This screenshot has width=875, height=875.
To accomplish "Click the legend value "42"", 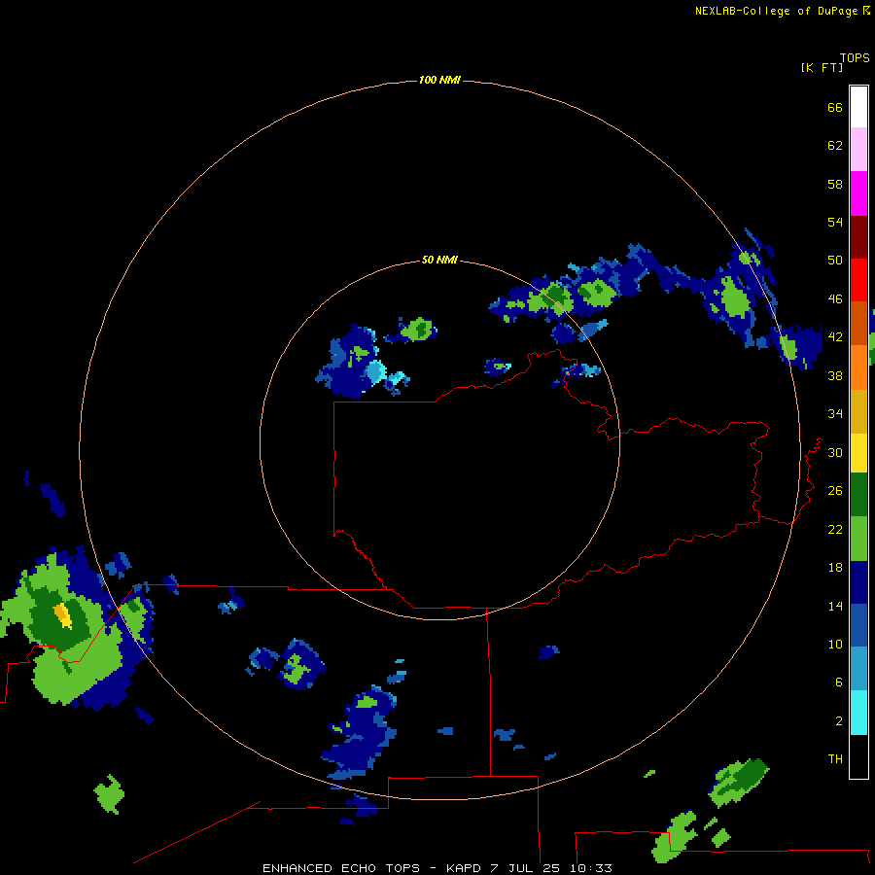I will 835,337.
